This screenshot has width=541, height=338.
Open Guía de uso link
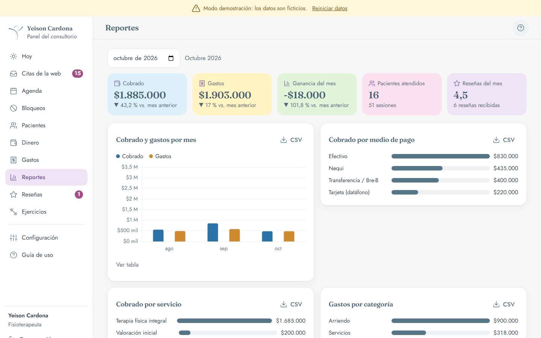[46, 255]
